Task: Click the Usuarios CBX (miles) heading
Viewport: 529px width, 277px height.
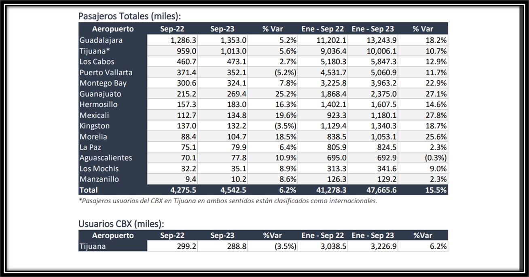Action: 121,224
